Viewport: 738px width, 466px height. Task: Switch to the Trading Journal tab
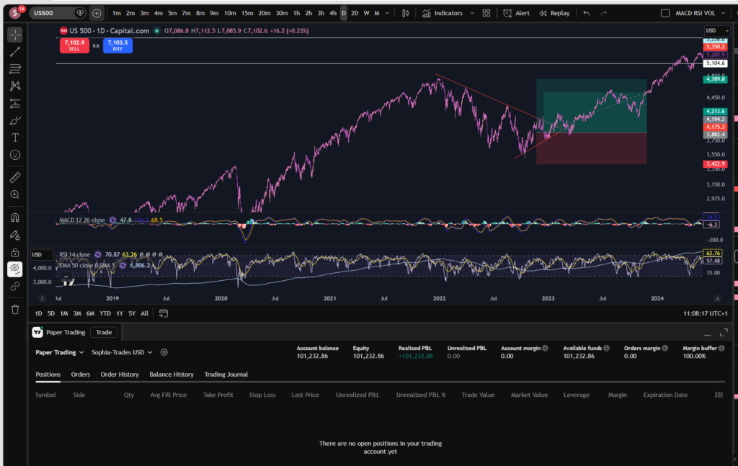226,375
